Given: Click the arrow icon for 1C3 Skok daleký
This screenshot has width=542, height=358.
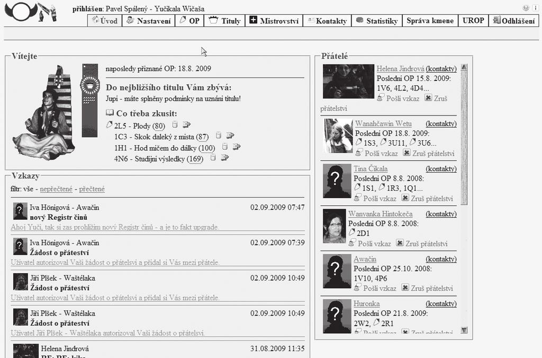Looking at the screenshot, I should (x=230, y=135).
